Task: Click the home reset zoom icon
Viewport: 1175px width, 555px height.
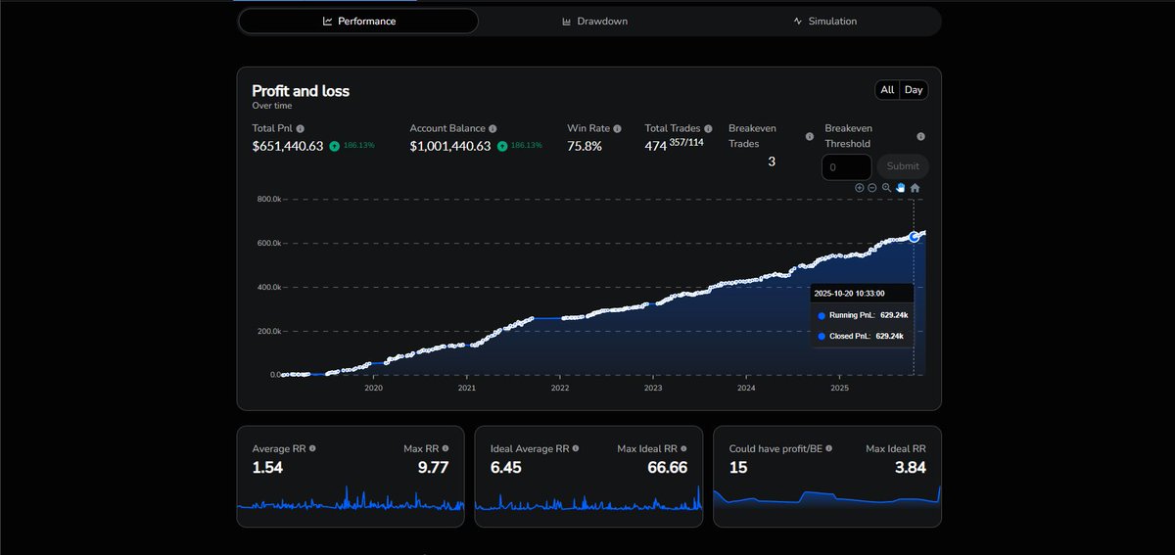Action: point(915,188)
